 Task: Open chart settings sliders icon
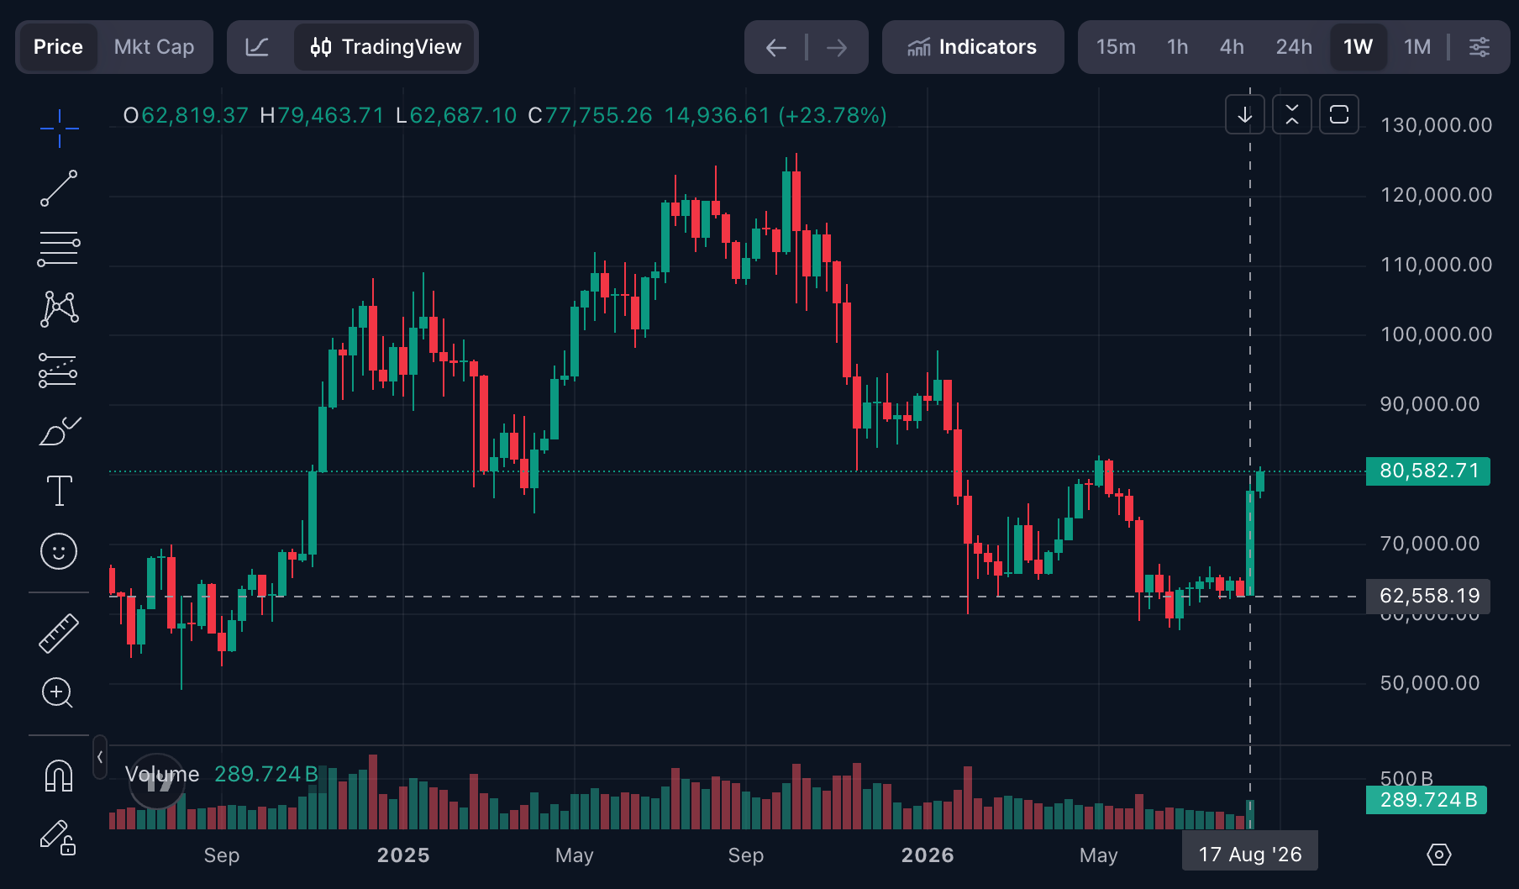(x=1480, y=47)
